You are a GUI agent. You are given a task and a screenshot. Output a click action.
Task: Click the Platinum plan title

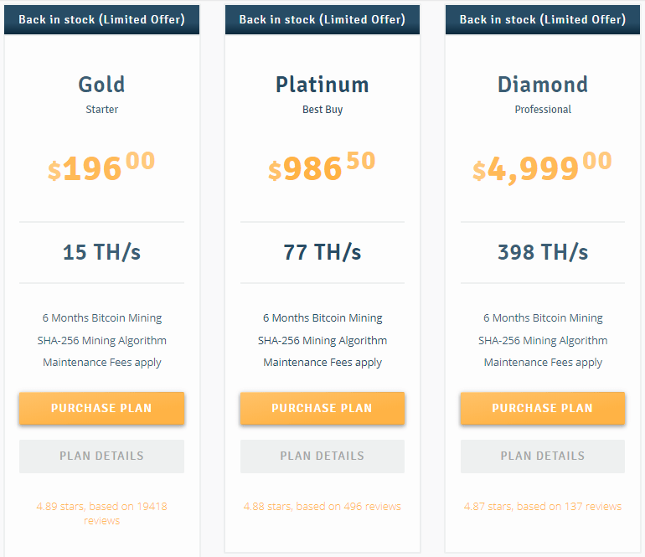click(x=322, y=85)
